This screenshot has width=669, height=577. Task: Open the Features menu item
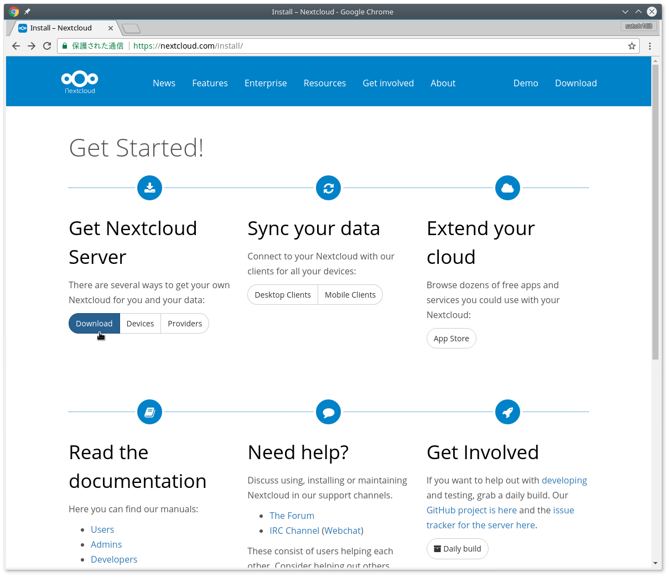(210, 83)
